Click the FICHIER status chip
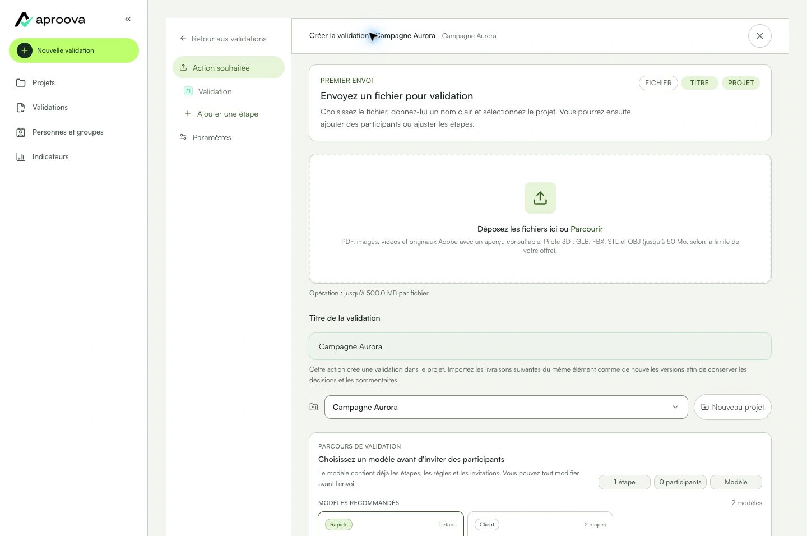 tap(658, 83)
